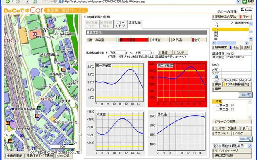Click the DoCoMo logo at top right
257x160 pixels.
tap(246, 10)
